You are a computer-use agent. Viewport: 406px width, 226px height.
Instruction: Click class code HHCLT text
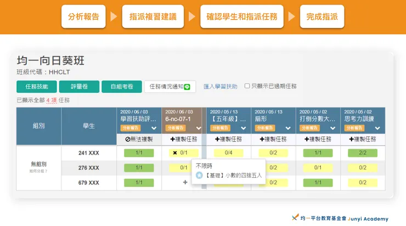point(59,72)
